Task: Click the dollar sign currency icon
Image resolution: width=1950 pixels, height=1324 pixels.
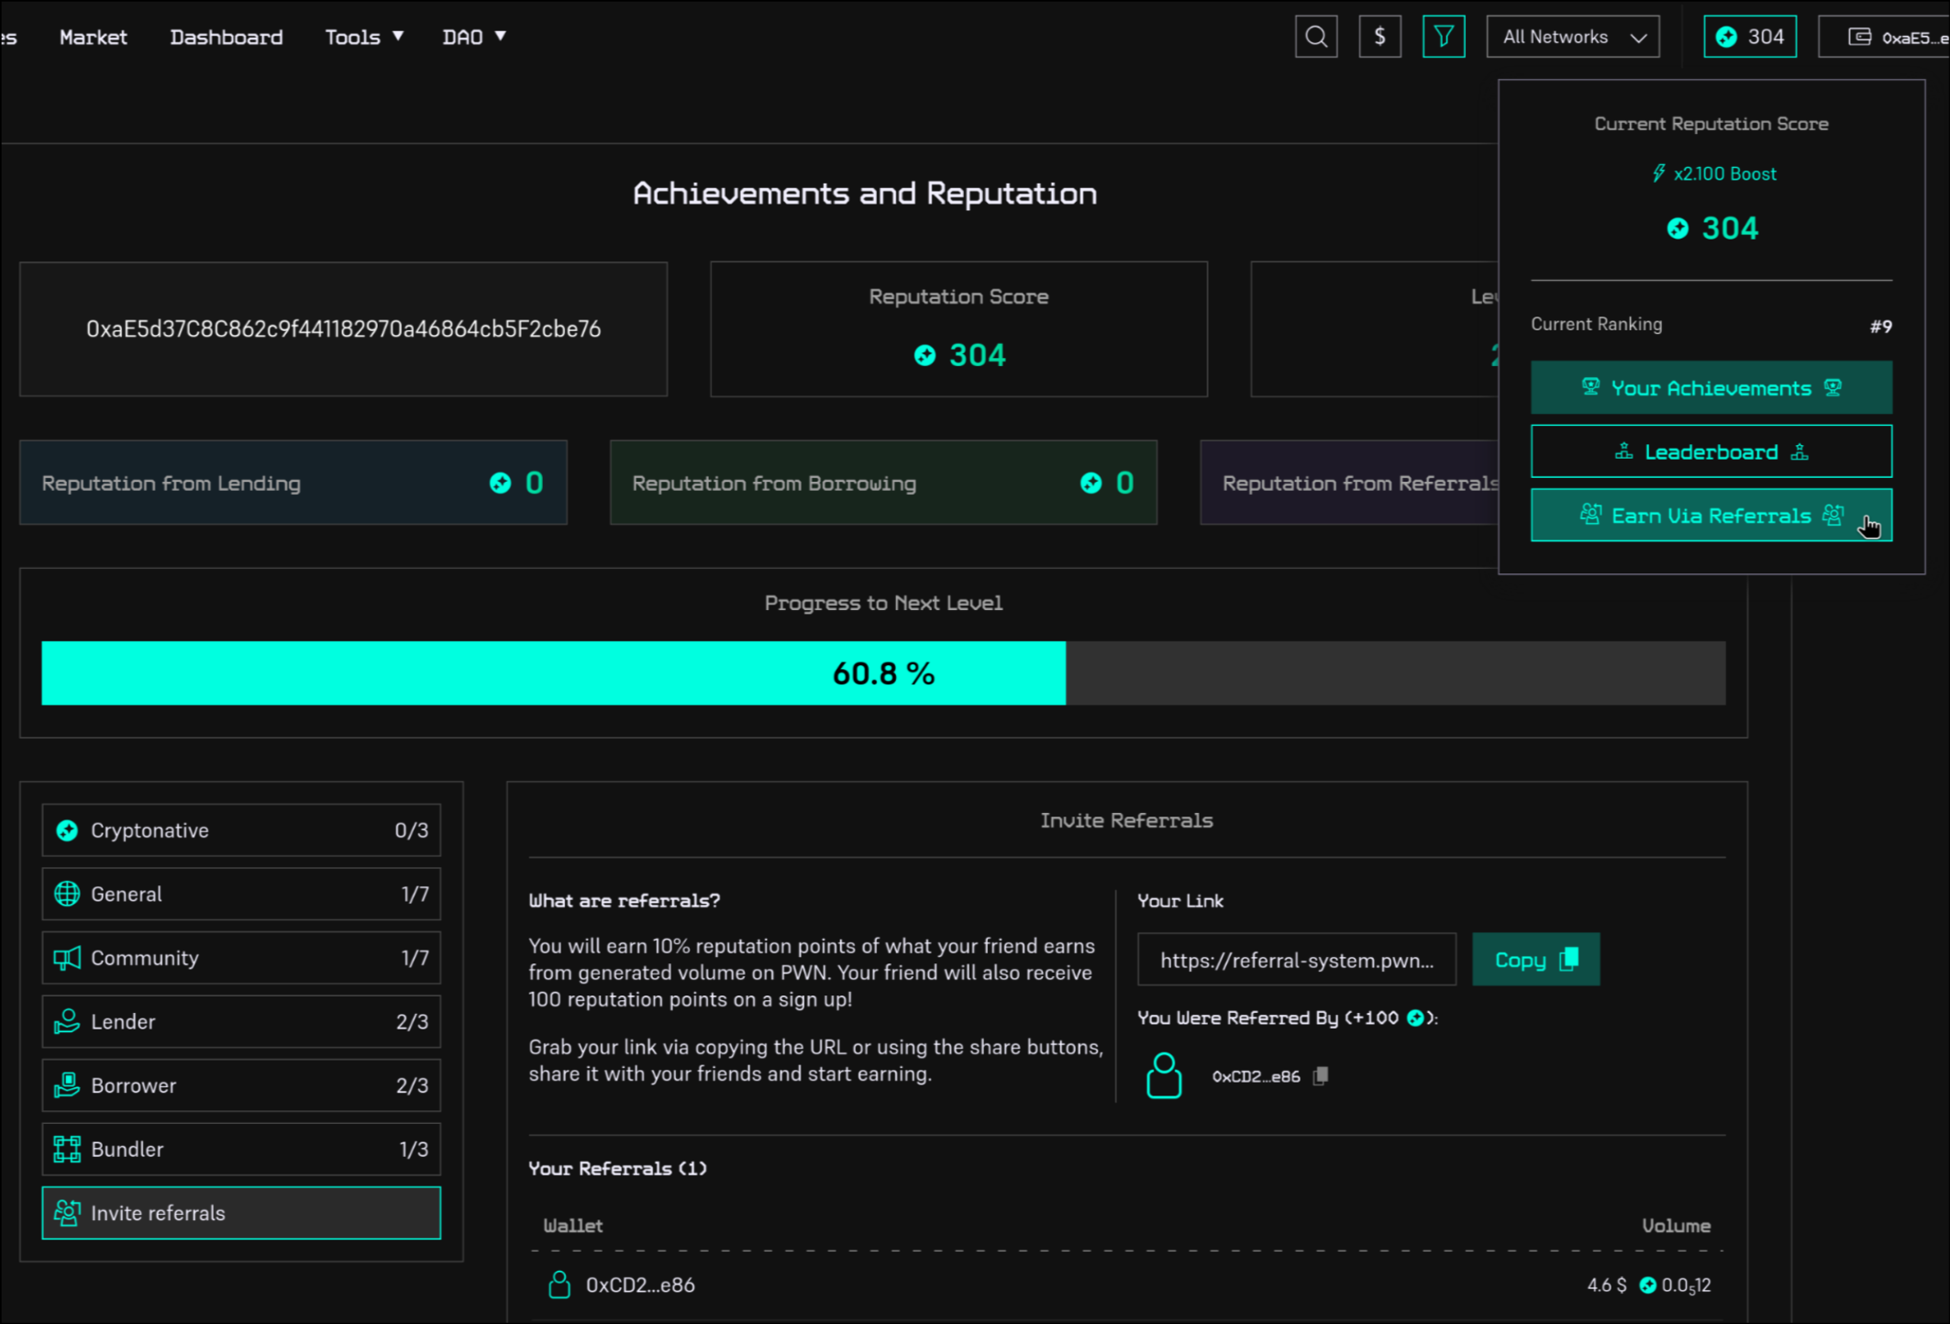Action: click(x=1379, y=37)
